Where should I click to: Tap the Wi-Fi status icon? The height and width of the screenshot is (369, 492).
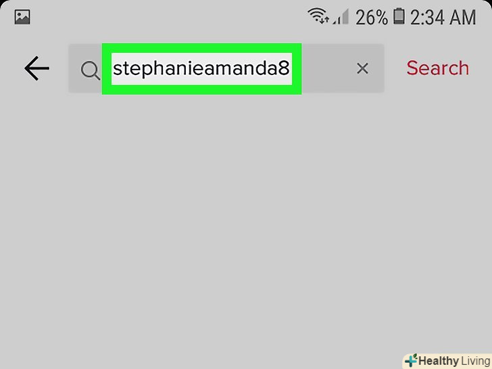318,16
